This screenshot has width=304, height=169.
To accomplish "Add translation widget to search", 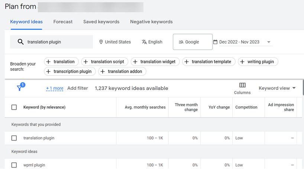I will (x=155, y=62).
